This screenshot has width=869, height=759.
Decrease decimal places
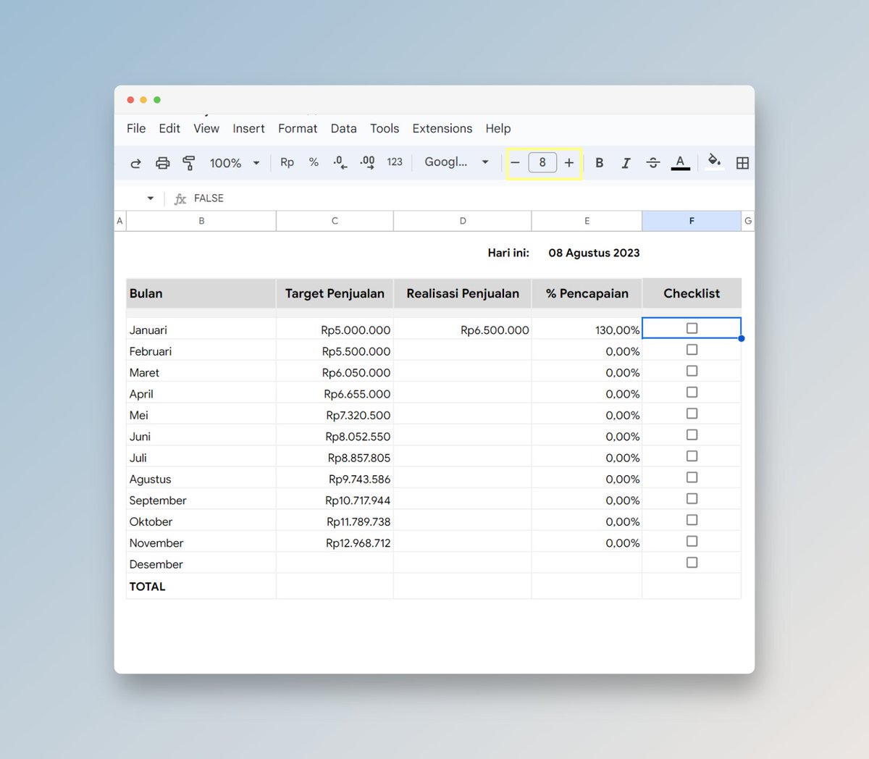pos(339,162)
